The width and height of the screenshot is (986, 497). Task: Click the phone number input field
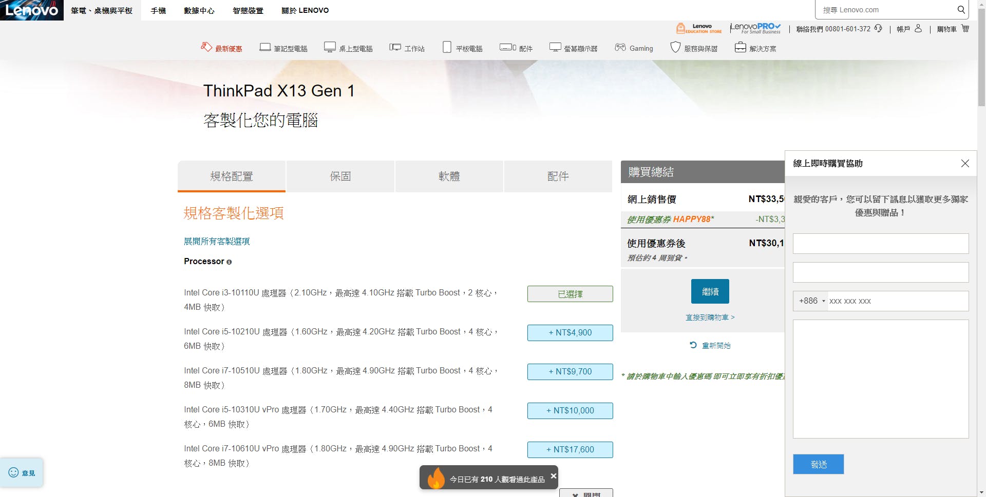point(898,301)
